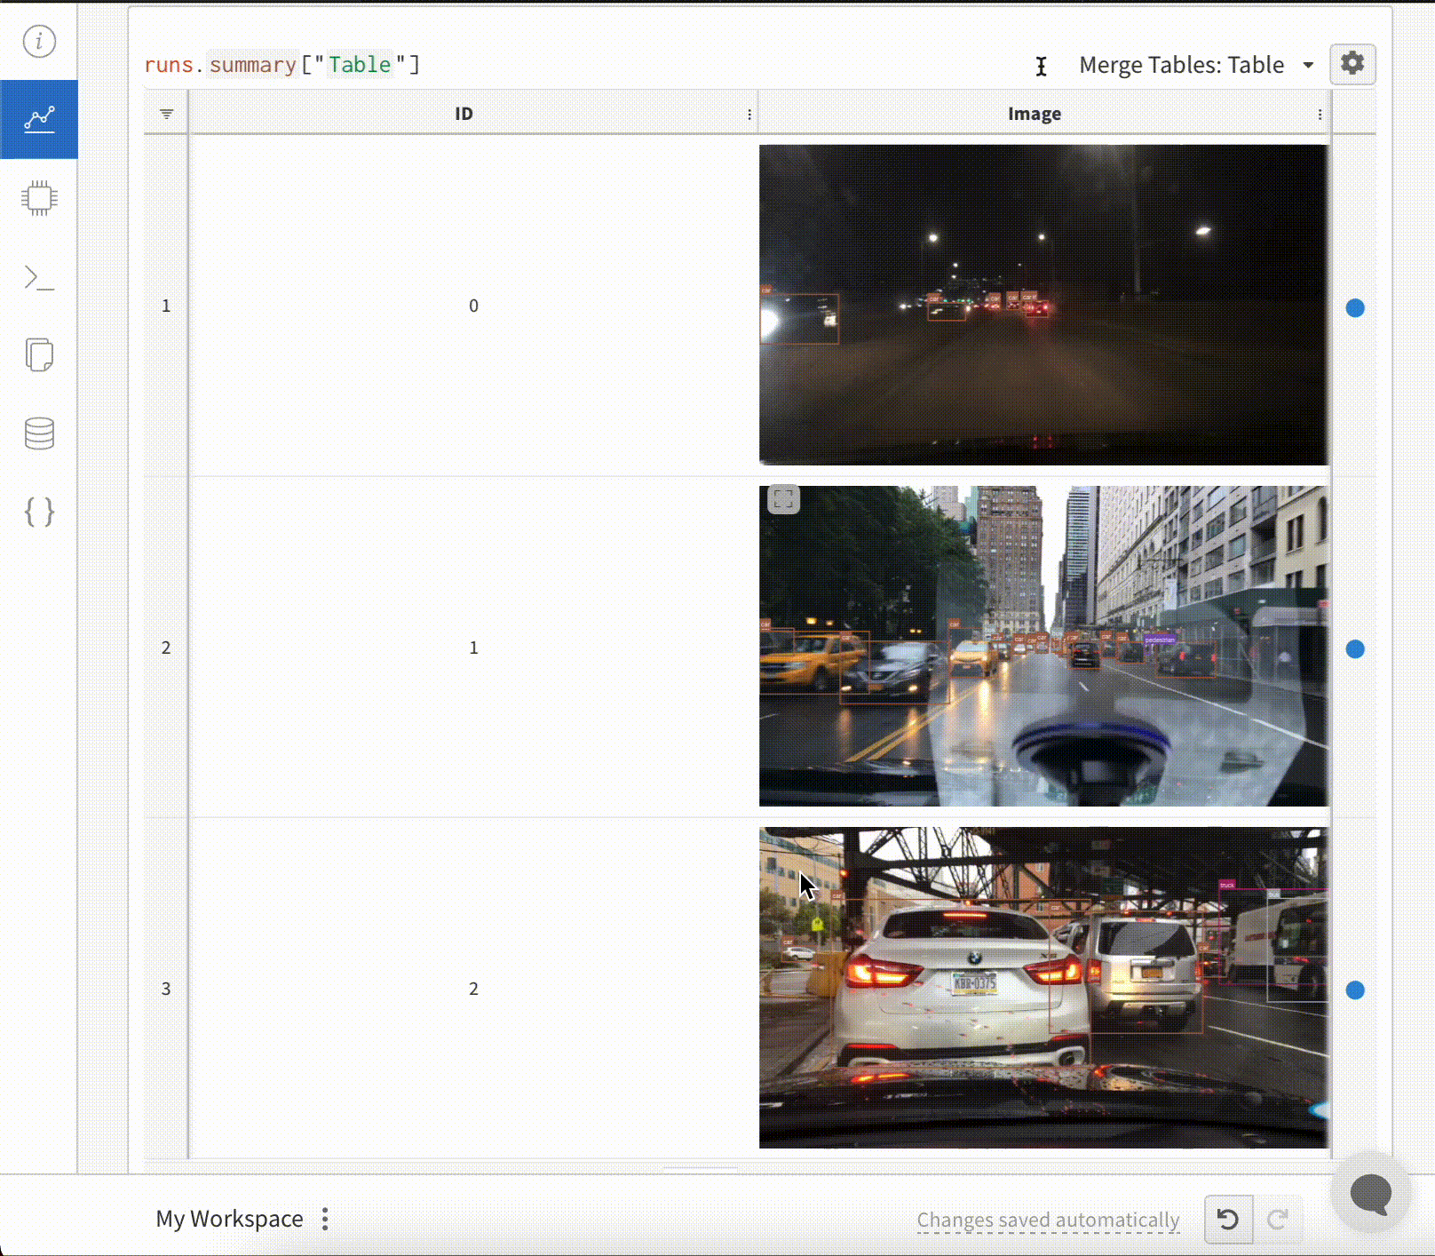Open the Artifacts database panel
The height and width of the screenshot is (1256, 1435).
(x=39, y=433)
